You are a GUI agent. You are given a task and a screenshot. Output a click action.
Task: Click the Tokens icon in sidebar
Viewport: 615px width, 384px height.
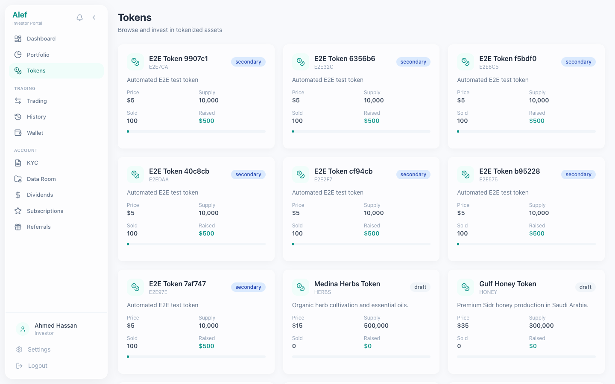[18, 70]
